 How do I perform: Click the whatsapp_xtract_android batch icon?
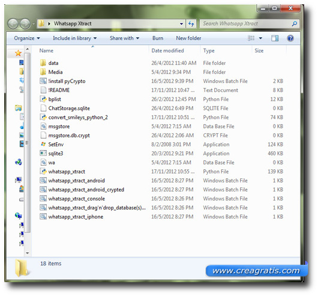click(43, 180)
